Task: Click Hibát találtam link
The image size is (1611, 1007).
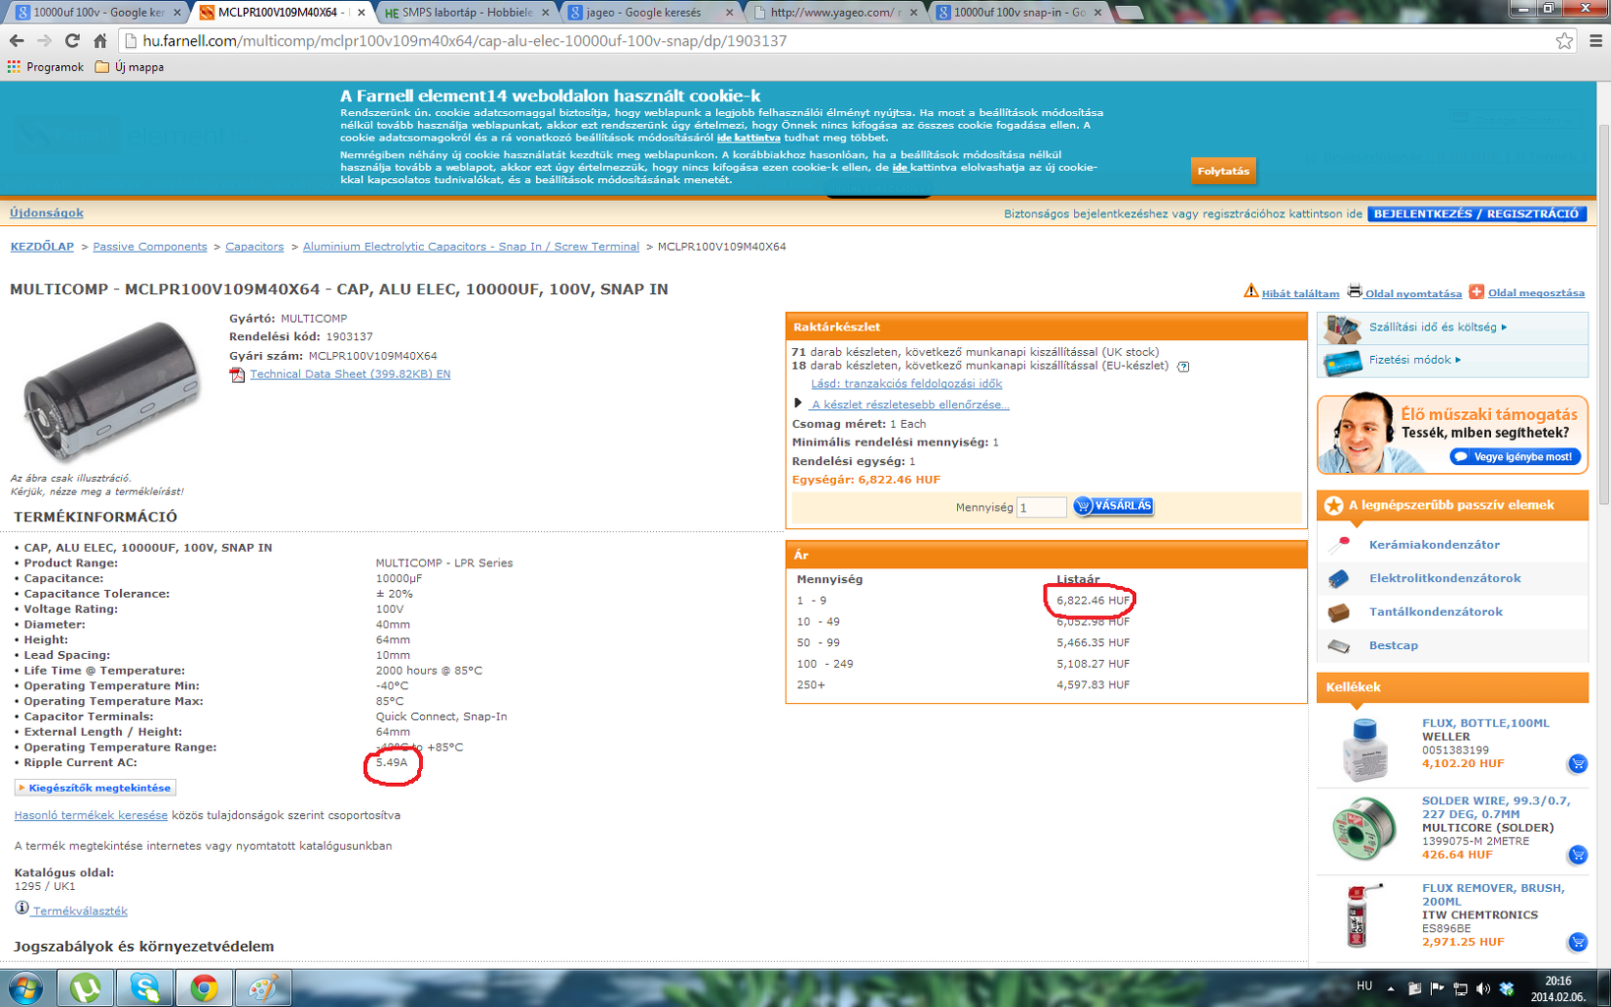Action: [x=1300, y=293]
